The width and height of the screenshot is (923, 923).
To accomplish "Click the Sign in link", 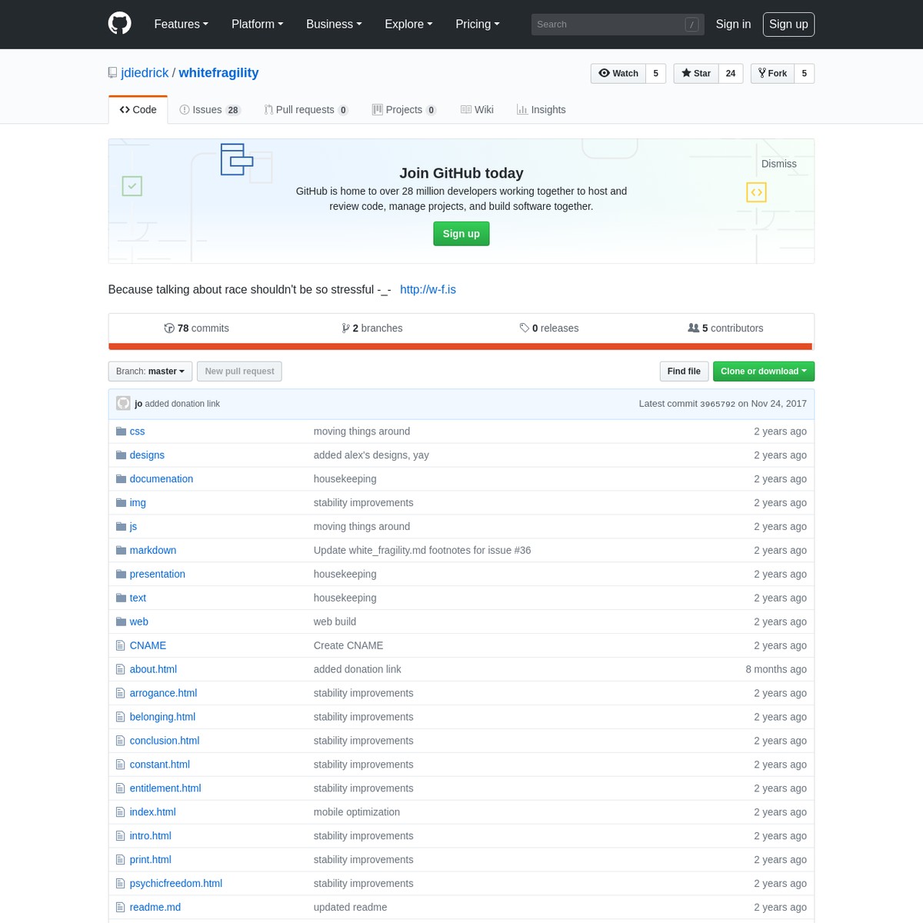I will point(733,25).
